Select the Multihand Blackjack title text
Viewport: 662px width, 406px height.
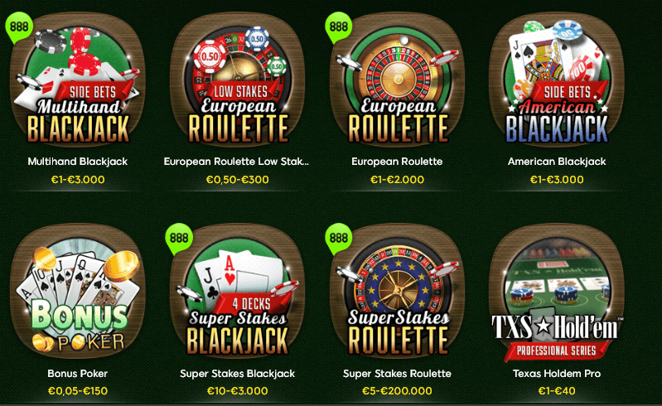point(78,162)
